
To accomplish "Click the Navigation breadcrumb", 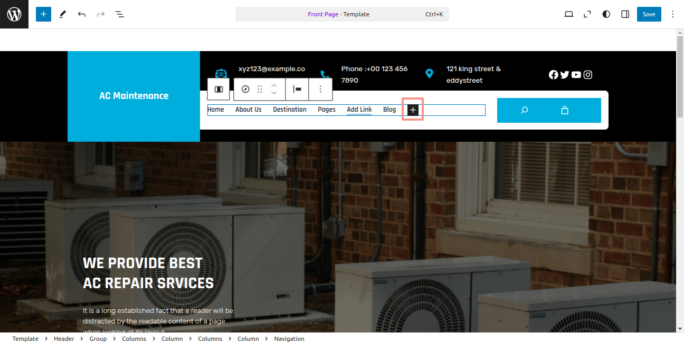I will click(289, 339).
